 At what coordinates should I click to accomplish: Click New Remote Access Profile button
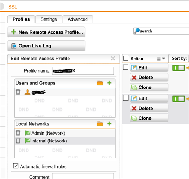click(46, 32)
